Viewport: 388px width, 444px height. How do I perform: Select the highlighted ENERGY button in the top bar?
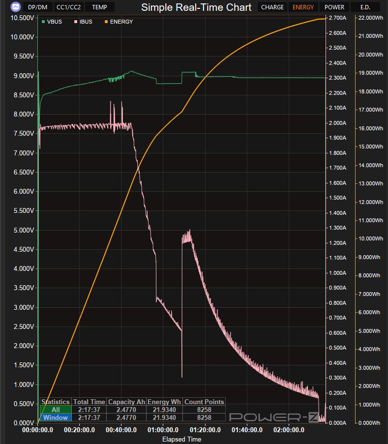coord(303,7)
